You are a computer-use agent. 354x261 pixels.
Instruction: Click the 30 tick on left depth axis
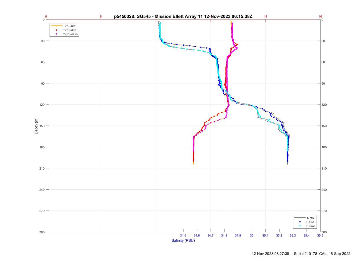43,41
